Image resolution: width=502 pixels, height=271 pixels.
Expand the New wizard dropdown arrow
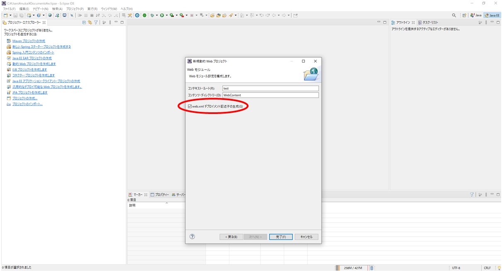[10, 15]
